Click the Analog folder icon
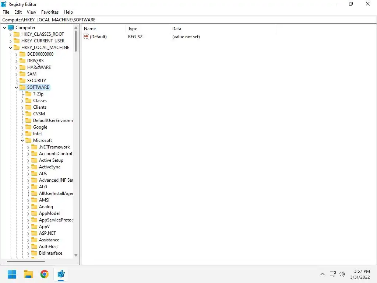Screen dimensions: 377x283 [34, 206]
